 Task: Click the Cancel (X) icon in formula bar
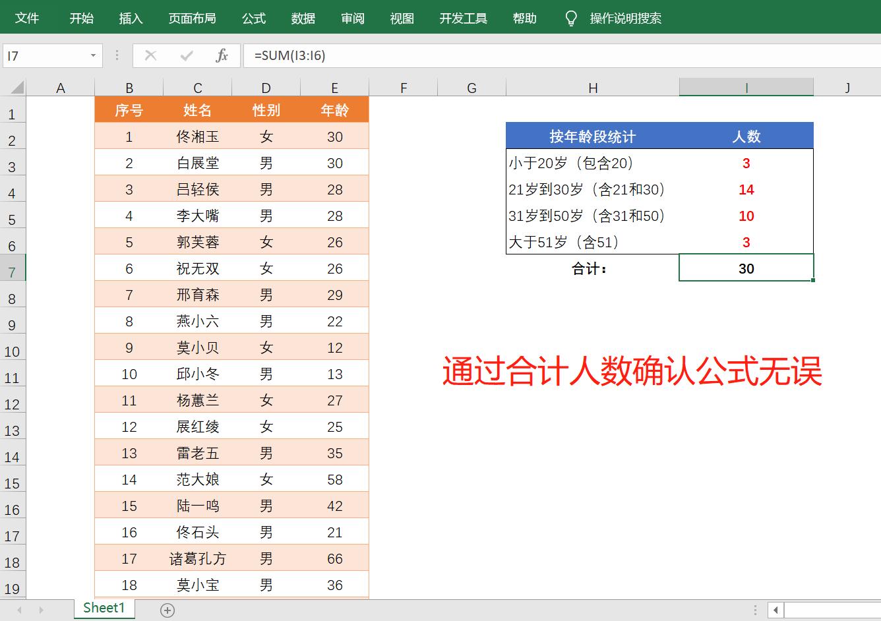pos(150,55)
